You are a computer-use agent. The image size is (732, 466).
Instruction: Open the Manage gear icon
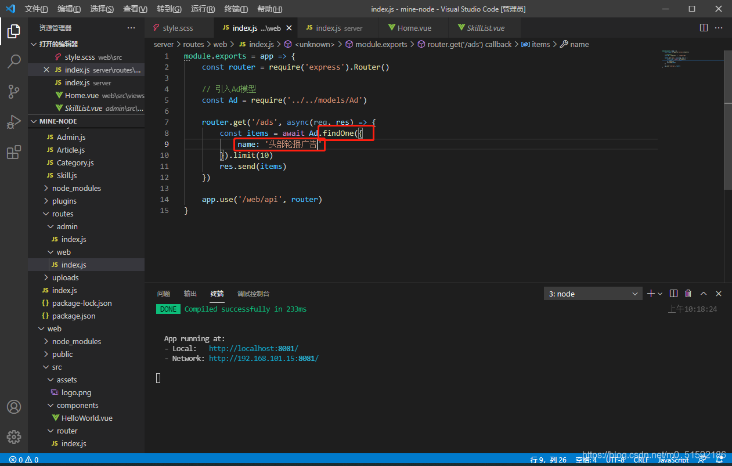pyautogui.click(x=14, y=437)
